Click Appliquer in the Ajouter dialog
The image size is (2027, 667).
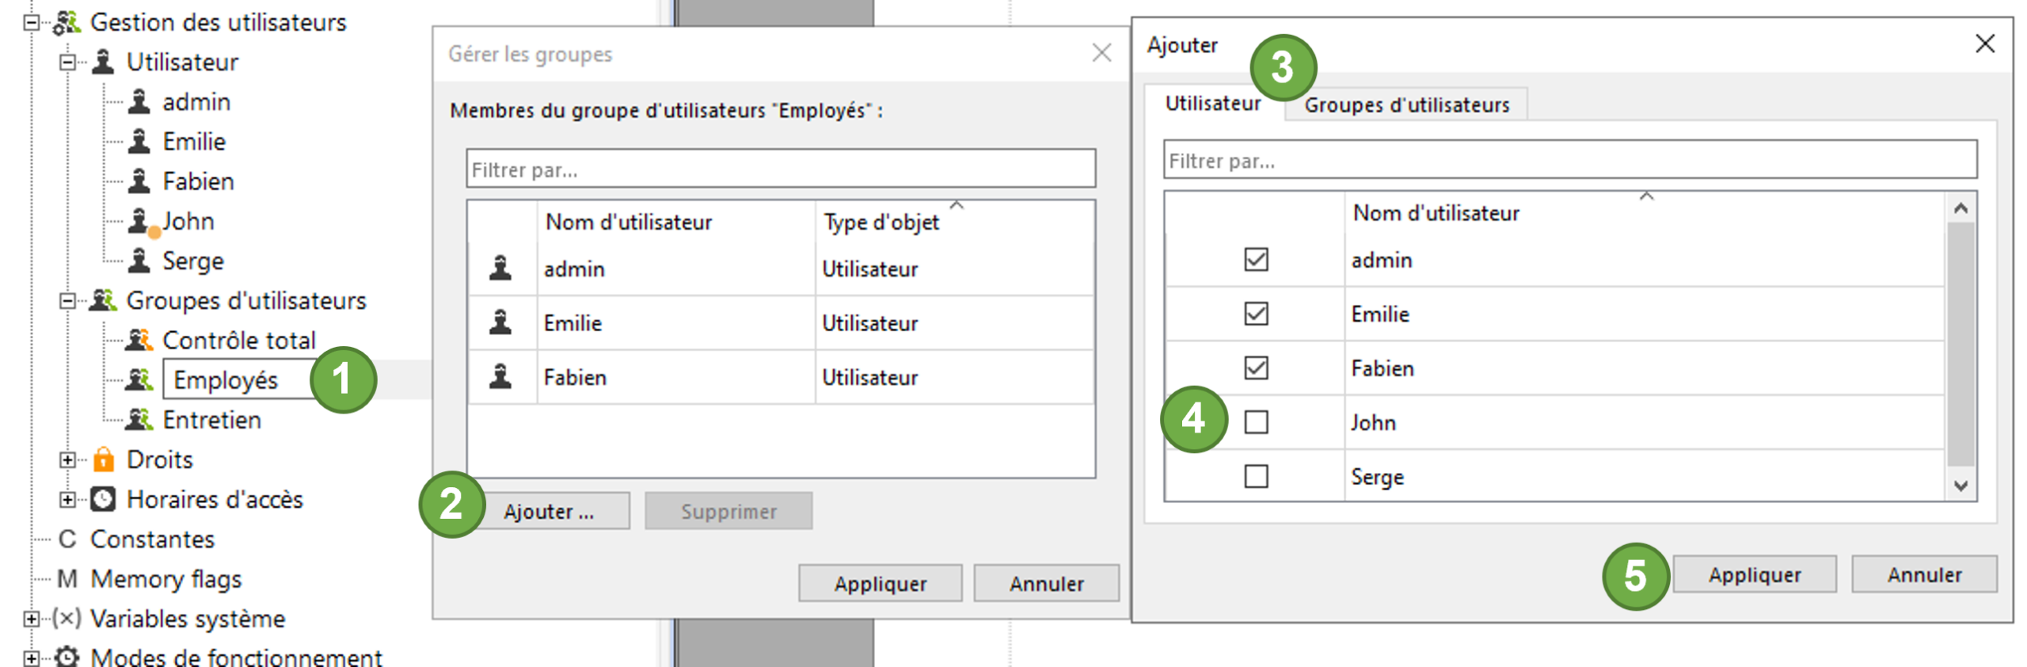(x=1753, y=575)
